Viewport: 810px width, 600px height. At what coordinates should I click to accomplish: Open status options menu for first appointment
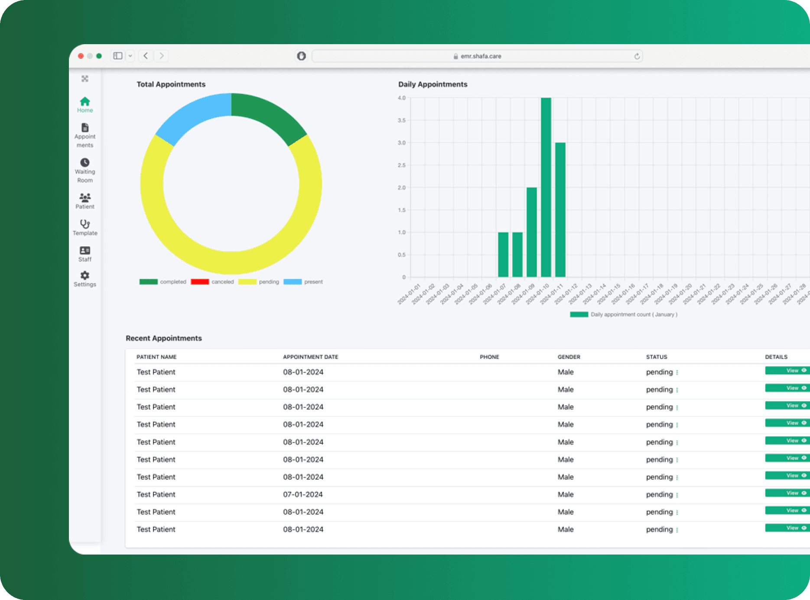(677, 372)
